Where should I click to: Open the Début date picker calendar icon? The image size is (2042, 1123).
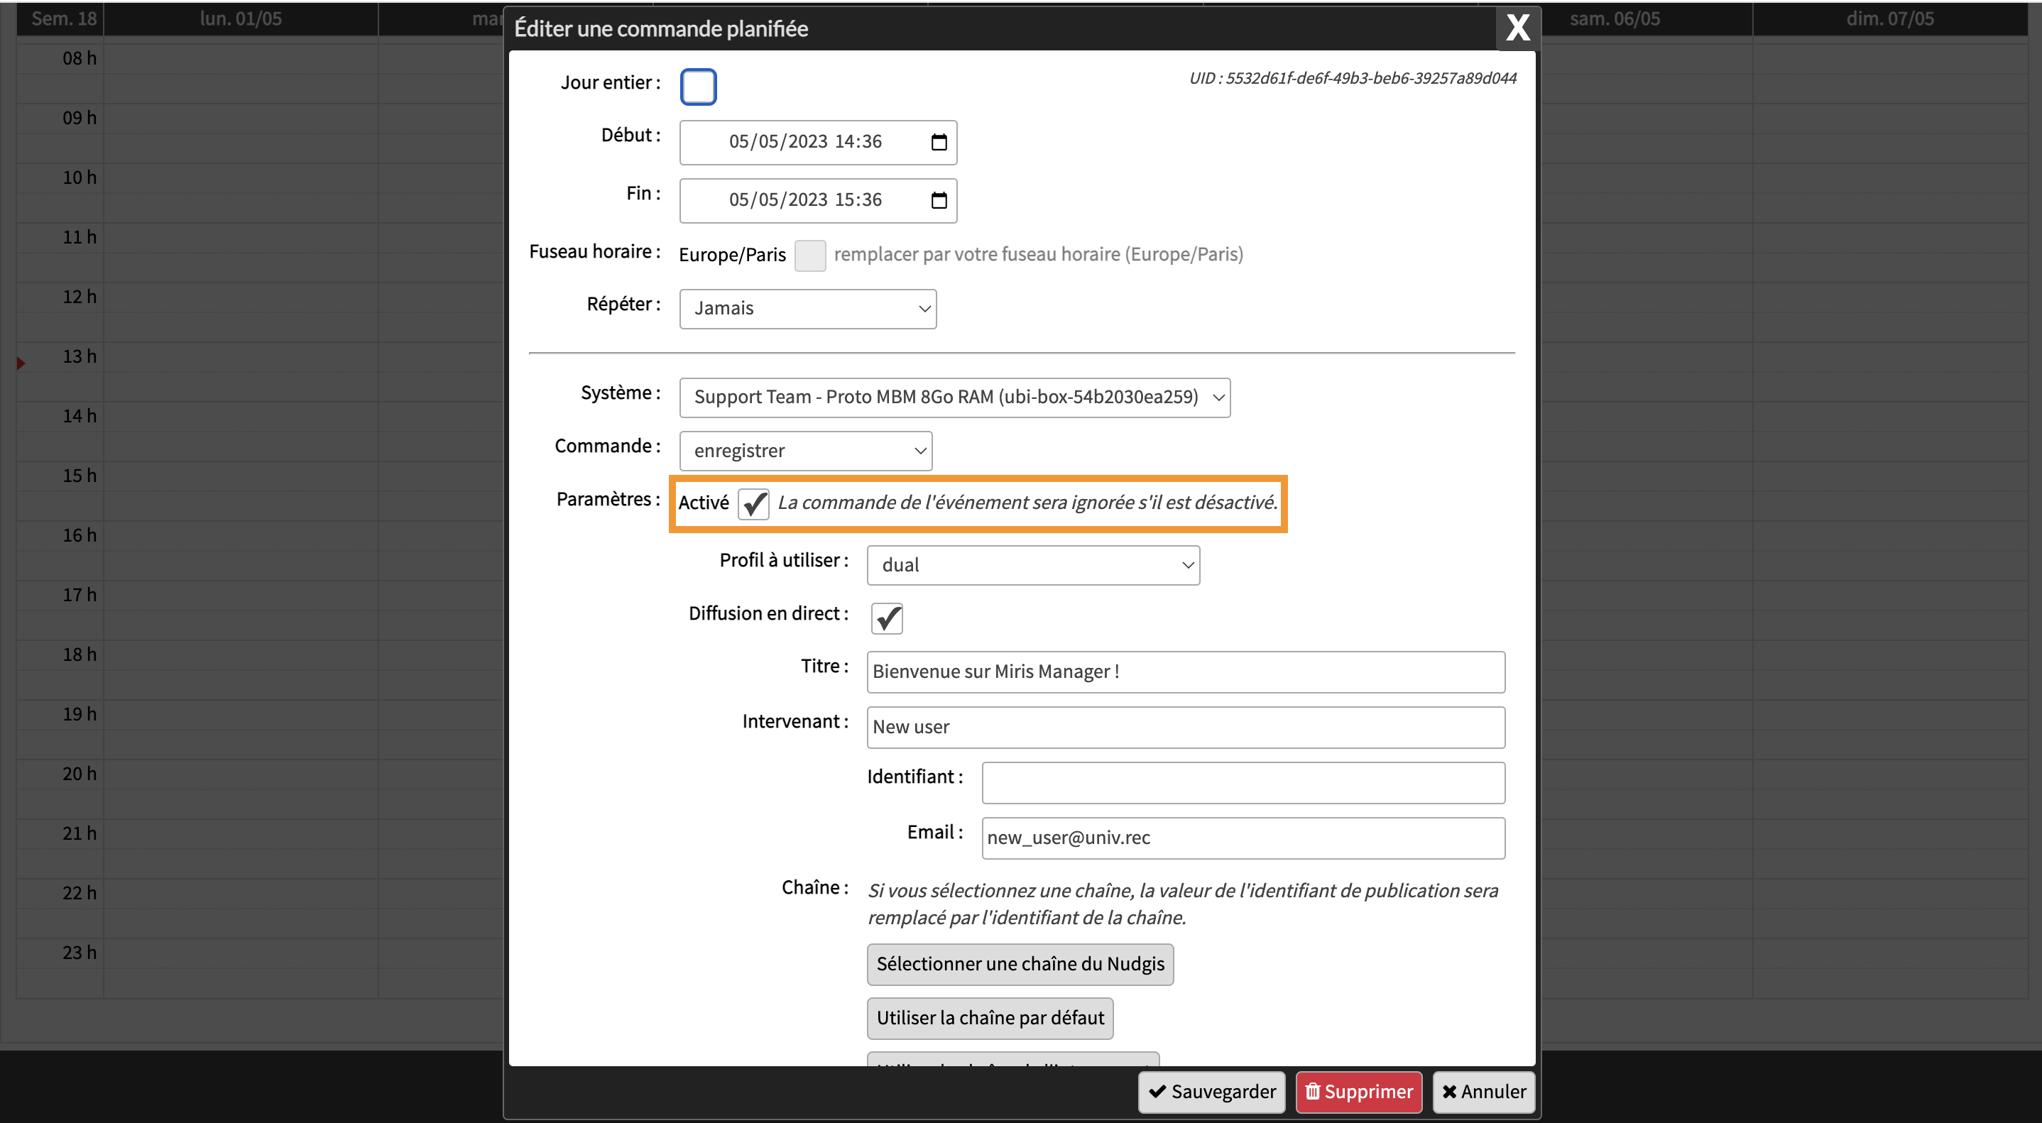[939, 142]
